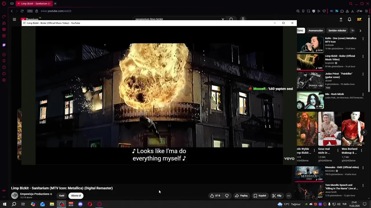Open the 7TV extension icon
Screen dimensions: 371x208
click(337, 11)
